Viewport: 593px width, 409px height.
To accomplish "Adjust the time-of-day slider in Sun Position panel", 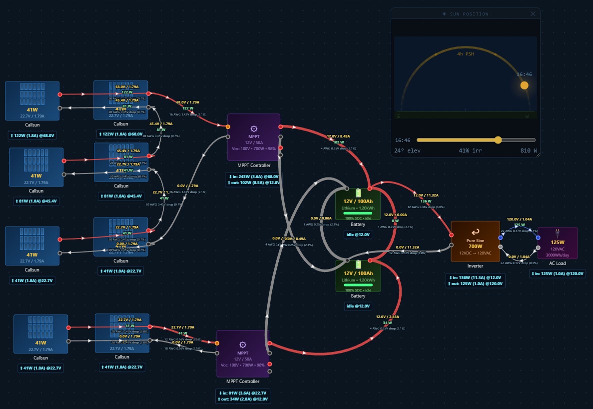I will [x=499, y=140].
